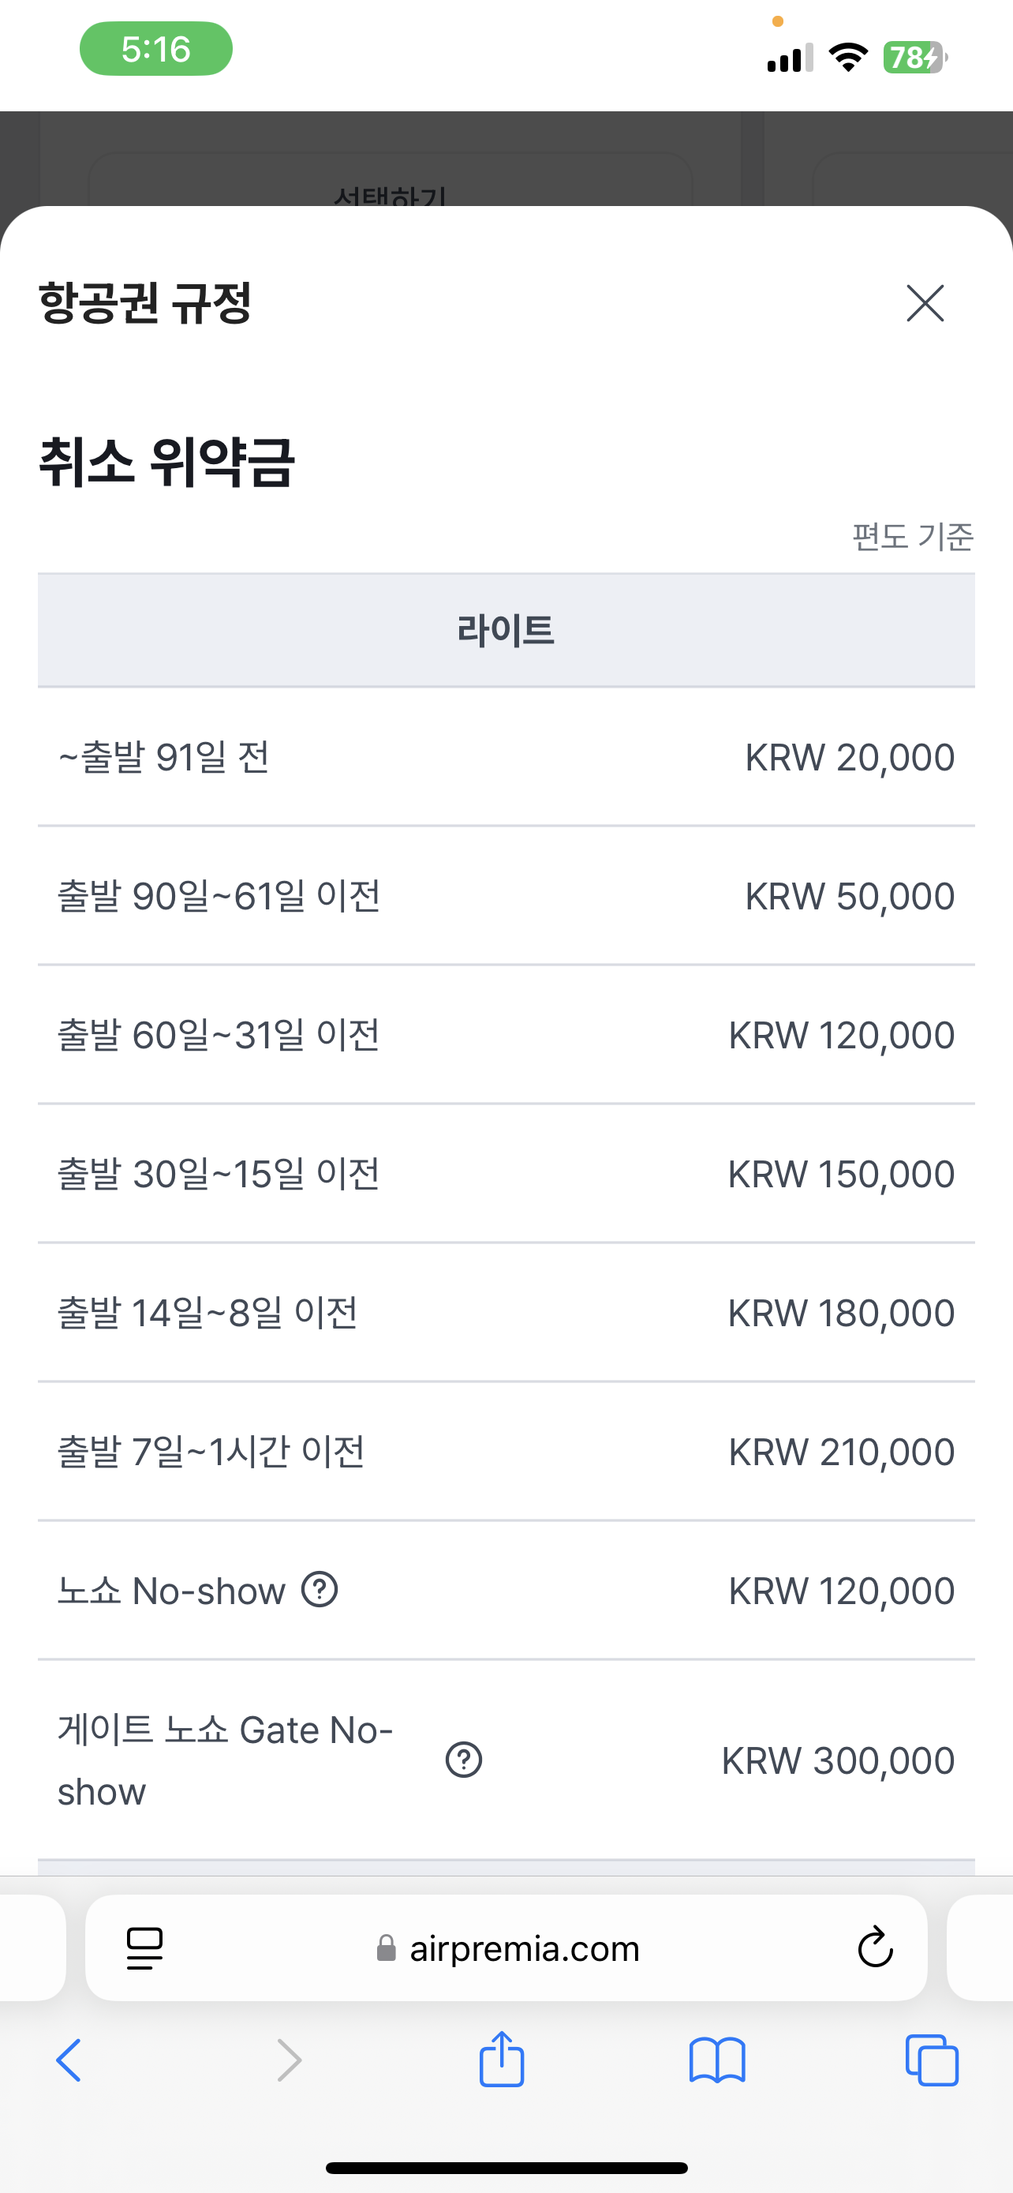Go forward in Safari
Screen dimensions: 1013x2193
tap(290, 2060)
